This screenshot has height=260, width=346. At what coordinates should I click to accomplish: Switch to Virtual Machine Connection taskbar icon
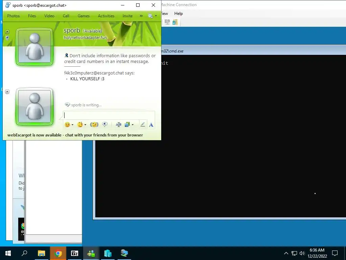pos(124,253)
